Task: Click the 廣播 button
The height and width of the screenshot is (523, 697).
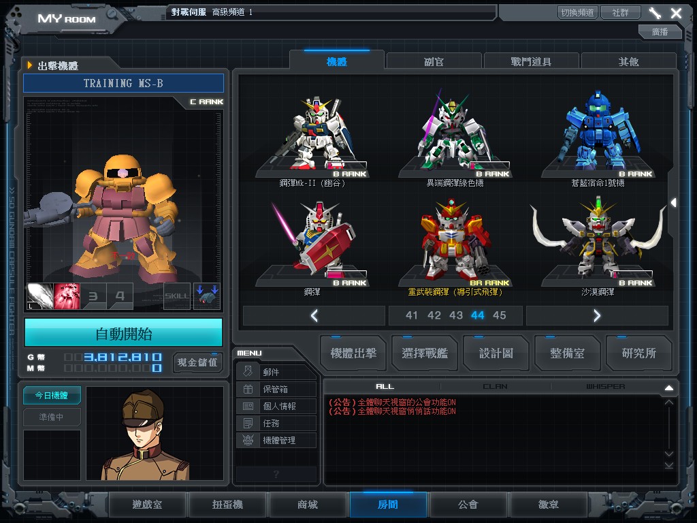Action: (660, 31)
